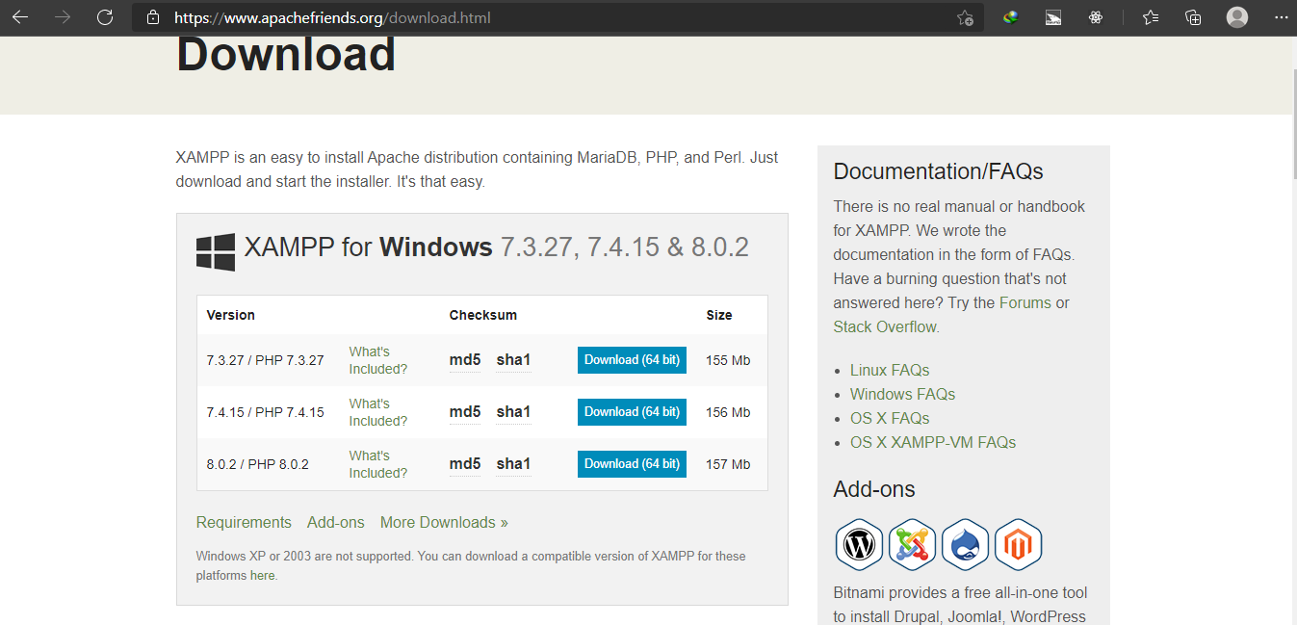Click the Version column header

pos(231,315)
